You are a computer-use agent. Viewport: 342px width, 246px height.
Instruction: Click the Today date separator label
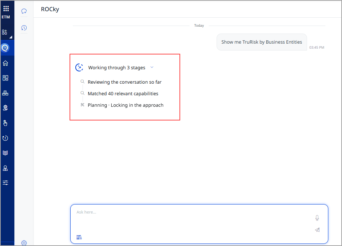(199, 26)
